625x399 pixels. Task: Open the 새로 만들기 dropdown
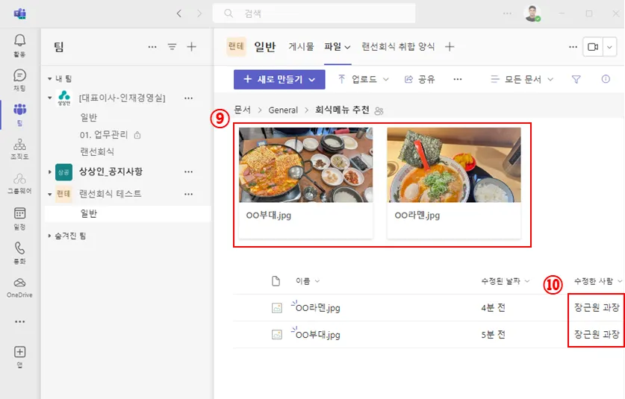pyautogui.click(x=279, y=79)
